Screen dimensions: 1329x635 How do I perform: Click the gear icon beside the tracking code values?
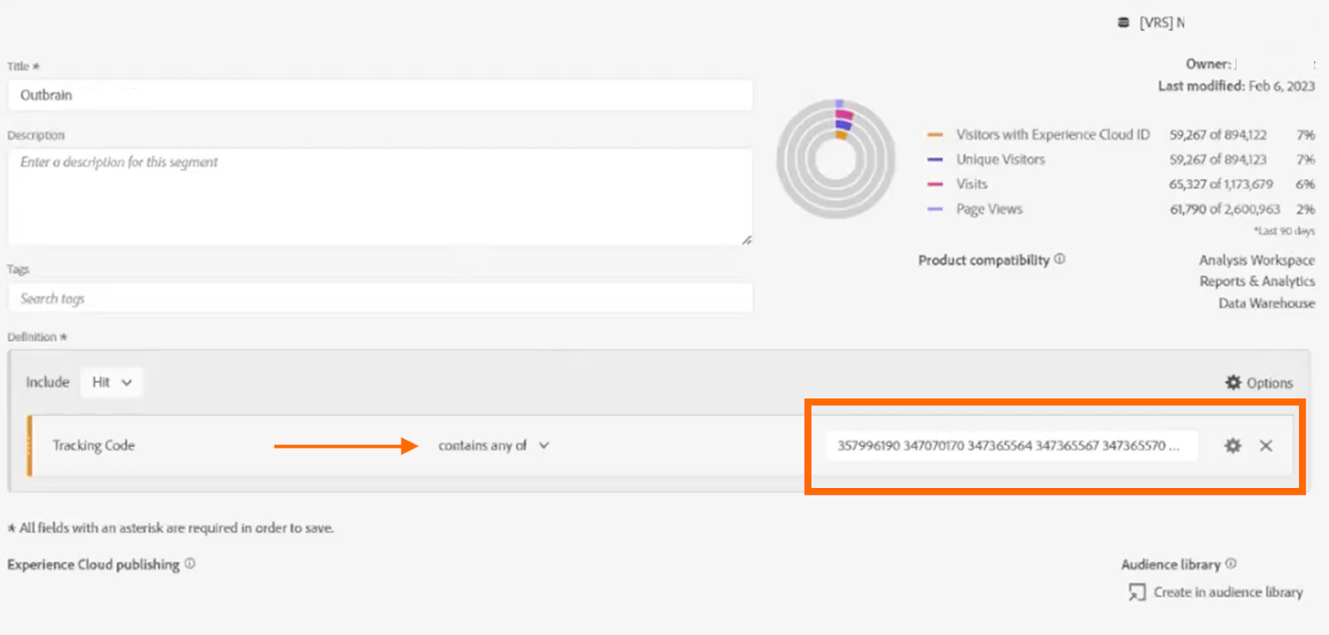click(1233, 446)
